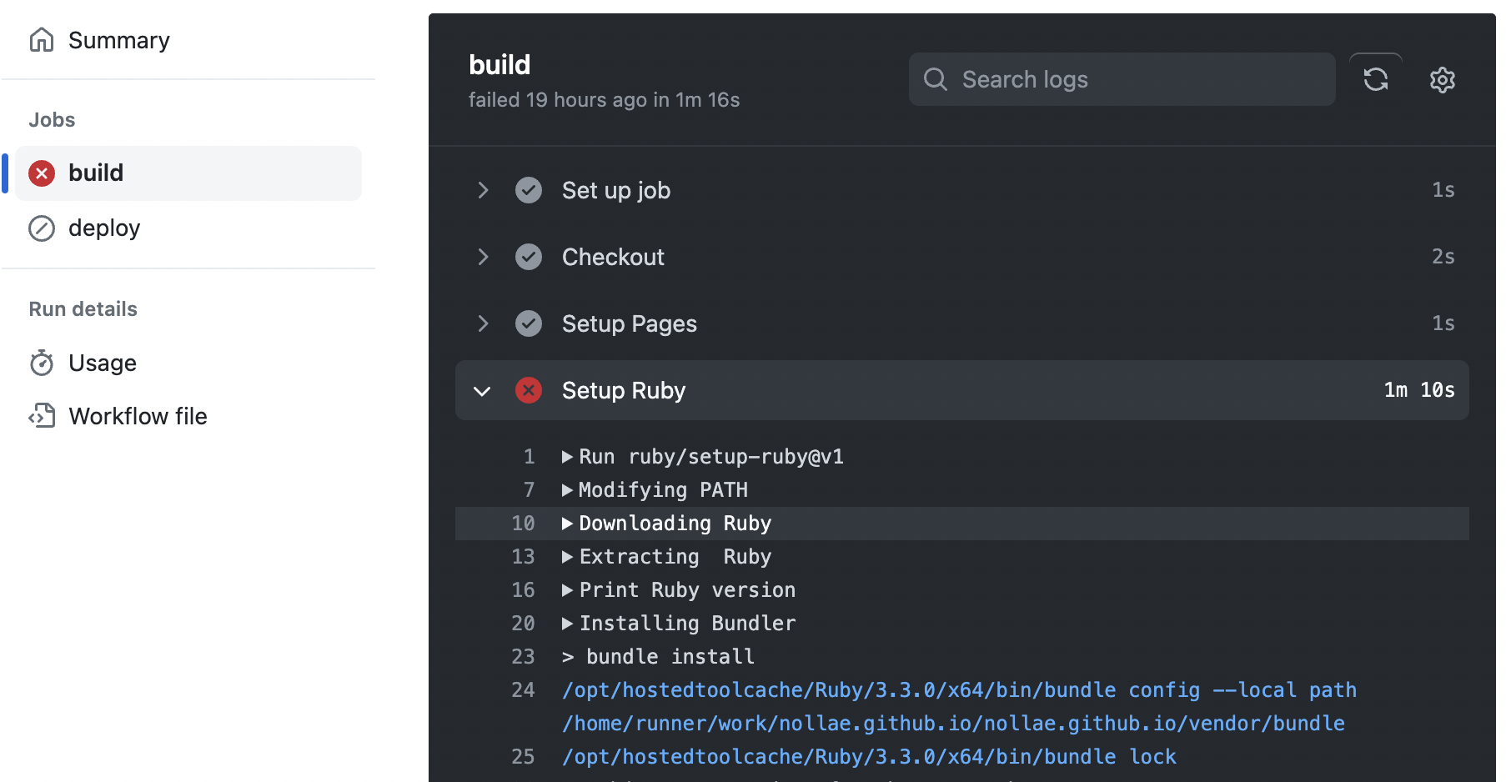Click log line number 24
1506x782 pixels.
pos(523,690)
